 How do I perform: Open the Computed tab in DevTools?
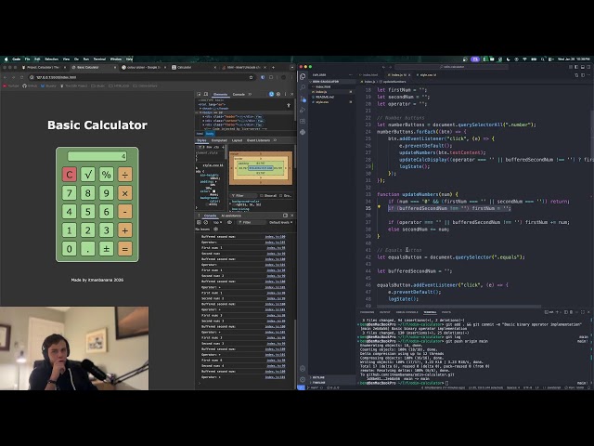tap(219, 140)
